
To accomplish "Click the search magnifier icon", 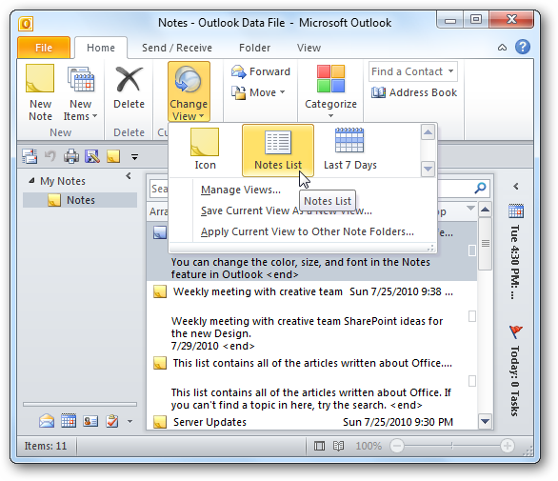I will [x=480, y=188].
